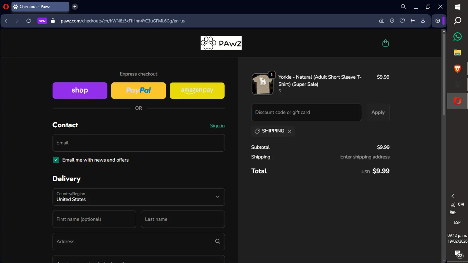The width and height of the screenshot is (468, 263).
Task: Open WhatsApp from the taskbar
Action: [x=457, y=37]
